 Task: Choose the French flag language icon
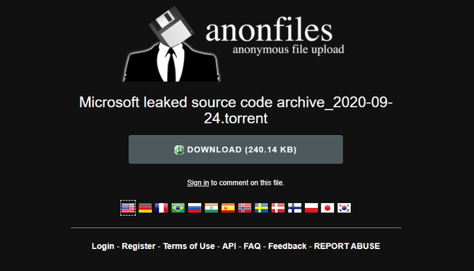click(x=161, y=208)
